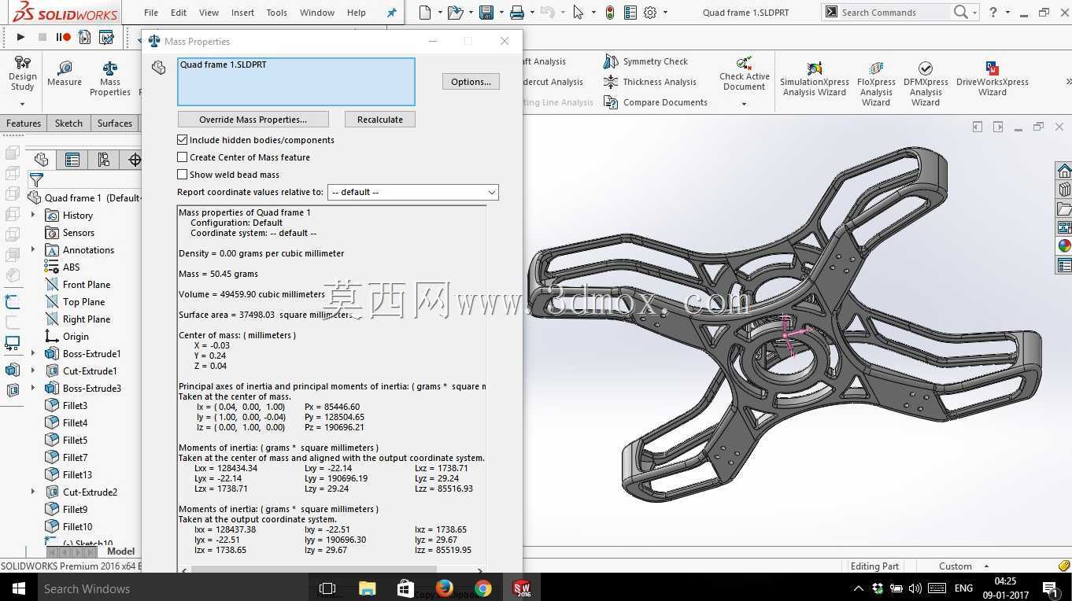This screenshot has width=1072, height=601.
Task: Expand Boss-Extrude3 feature
Action: [33, 388]
